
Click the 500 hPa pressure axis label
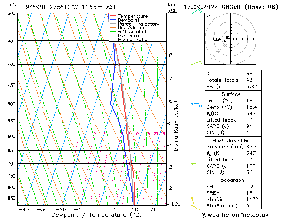(x=10, y=104)
